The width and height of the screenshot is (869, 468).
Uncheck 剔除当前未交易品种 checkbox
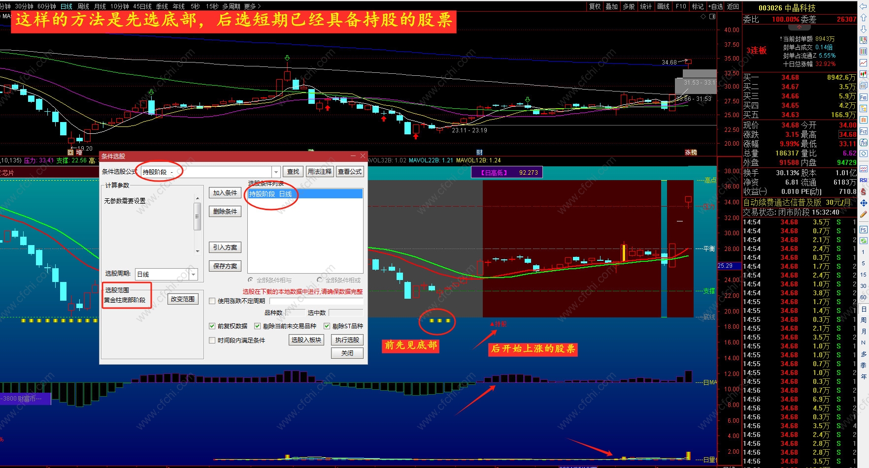point(257,326)
